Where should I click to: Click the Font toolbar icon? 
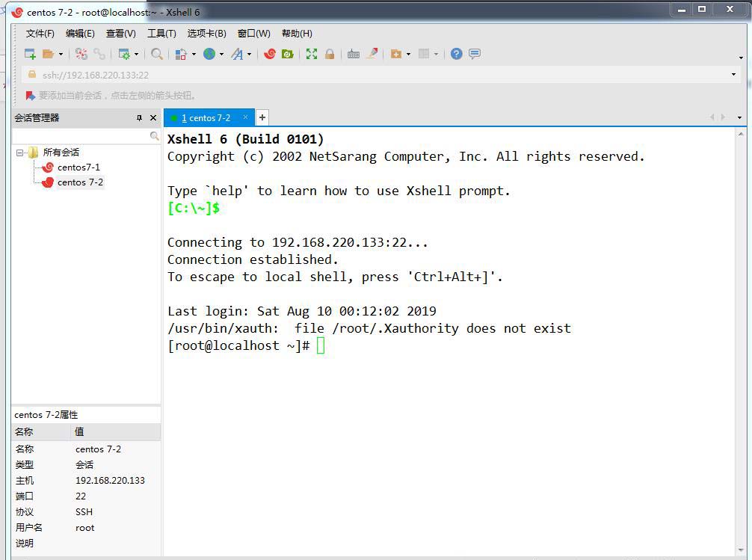tap(237, 55)
